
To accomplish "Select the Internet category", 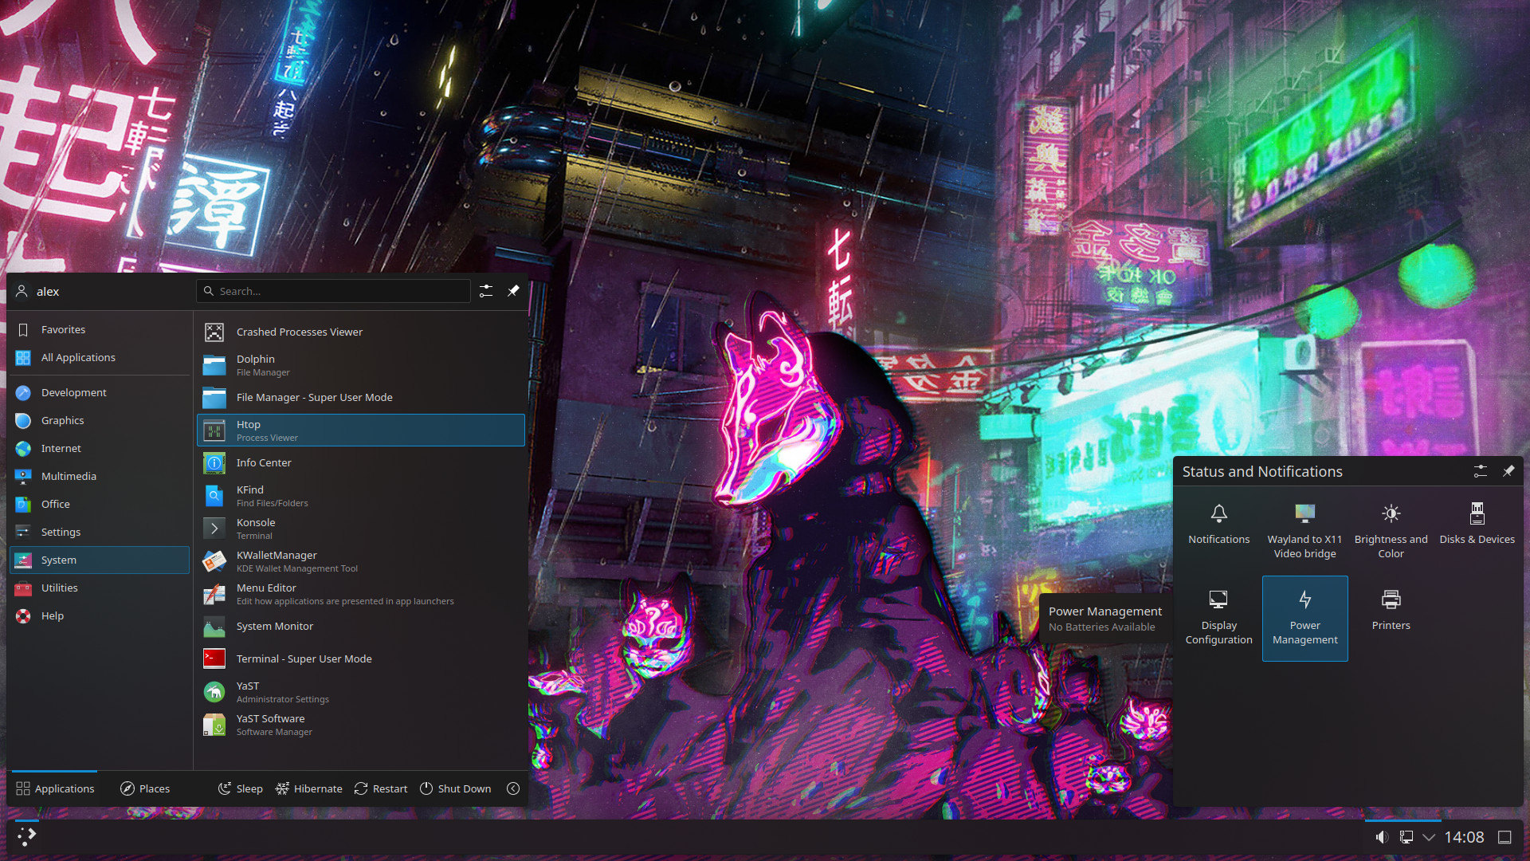I will click(x=100, y=448).
